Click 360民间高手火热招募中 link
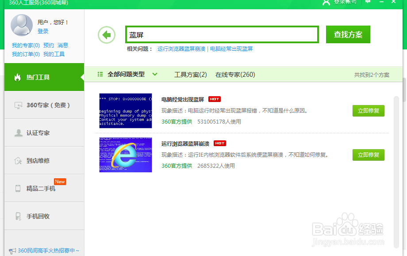This screenshot has height=256, width=407. [48, 251]
